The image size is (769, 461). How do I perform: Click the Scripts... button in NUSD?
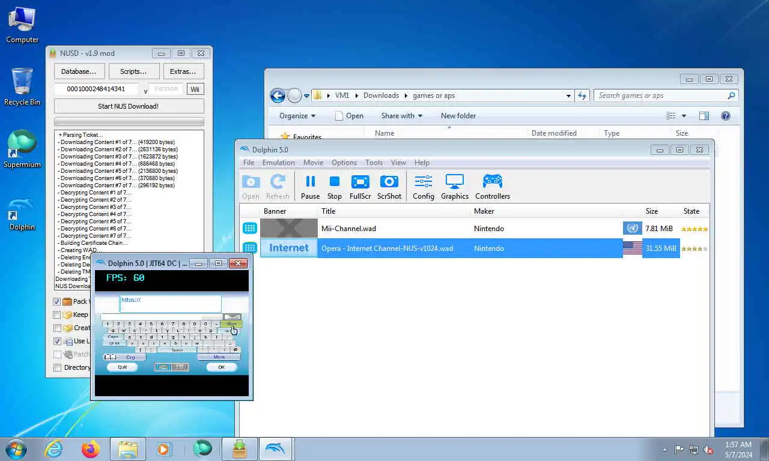134,71
